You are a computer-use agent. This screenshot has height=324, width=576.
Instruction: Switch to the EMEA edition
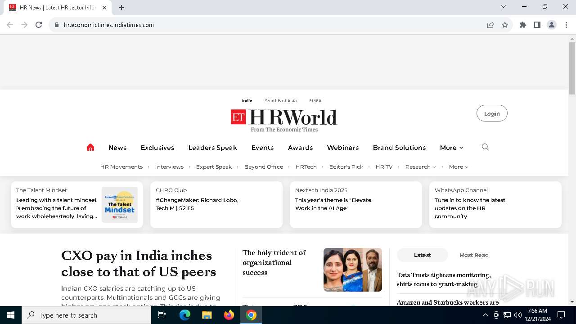[315, 101]
